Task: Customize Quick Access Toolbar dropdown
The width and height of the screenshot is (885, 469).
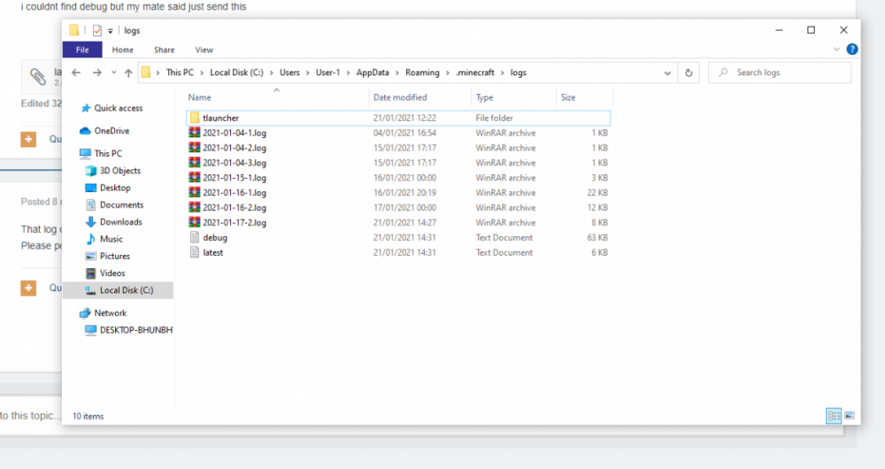Action: tap(110, 31)
